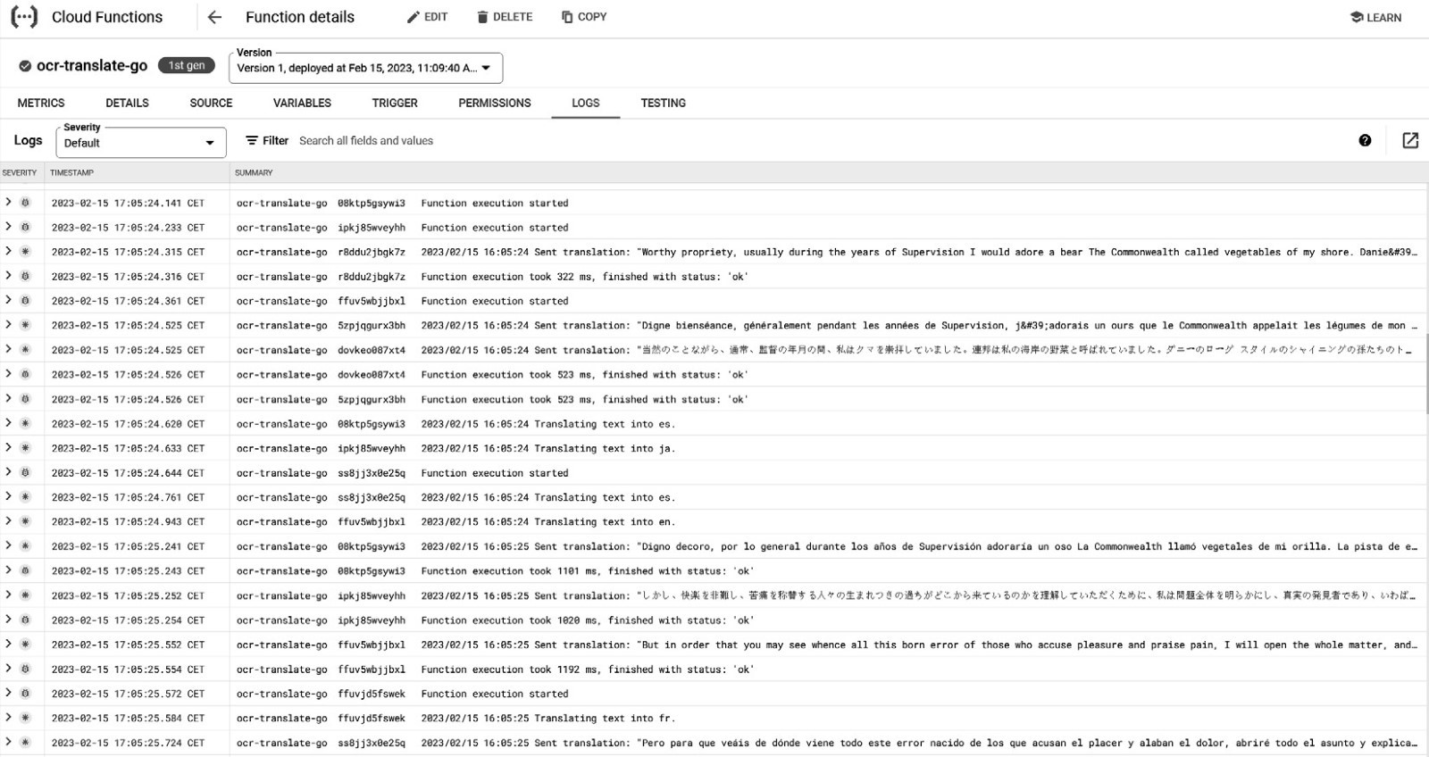Screen dimensions: 1429x757
Task: Click severity icon of row 17:05:24.943
Action: coord(25,521)
